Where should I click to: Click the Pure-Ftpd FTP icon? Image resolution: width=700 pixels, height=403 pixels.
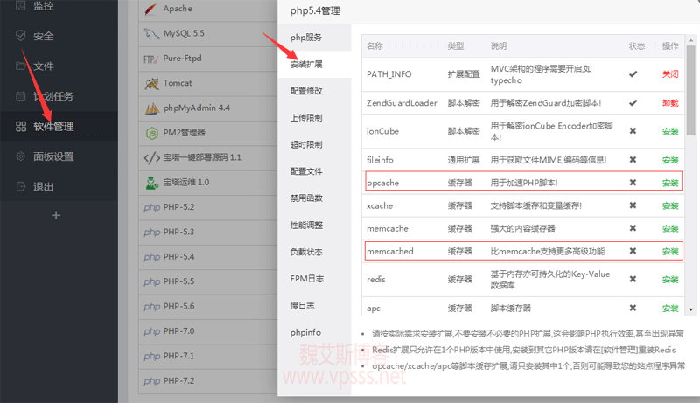150,59
